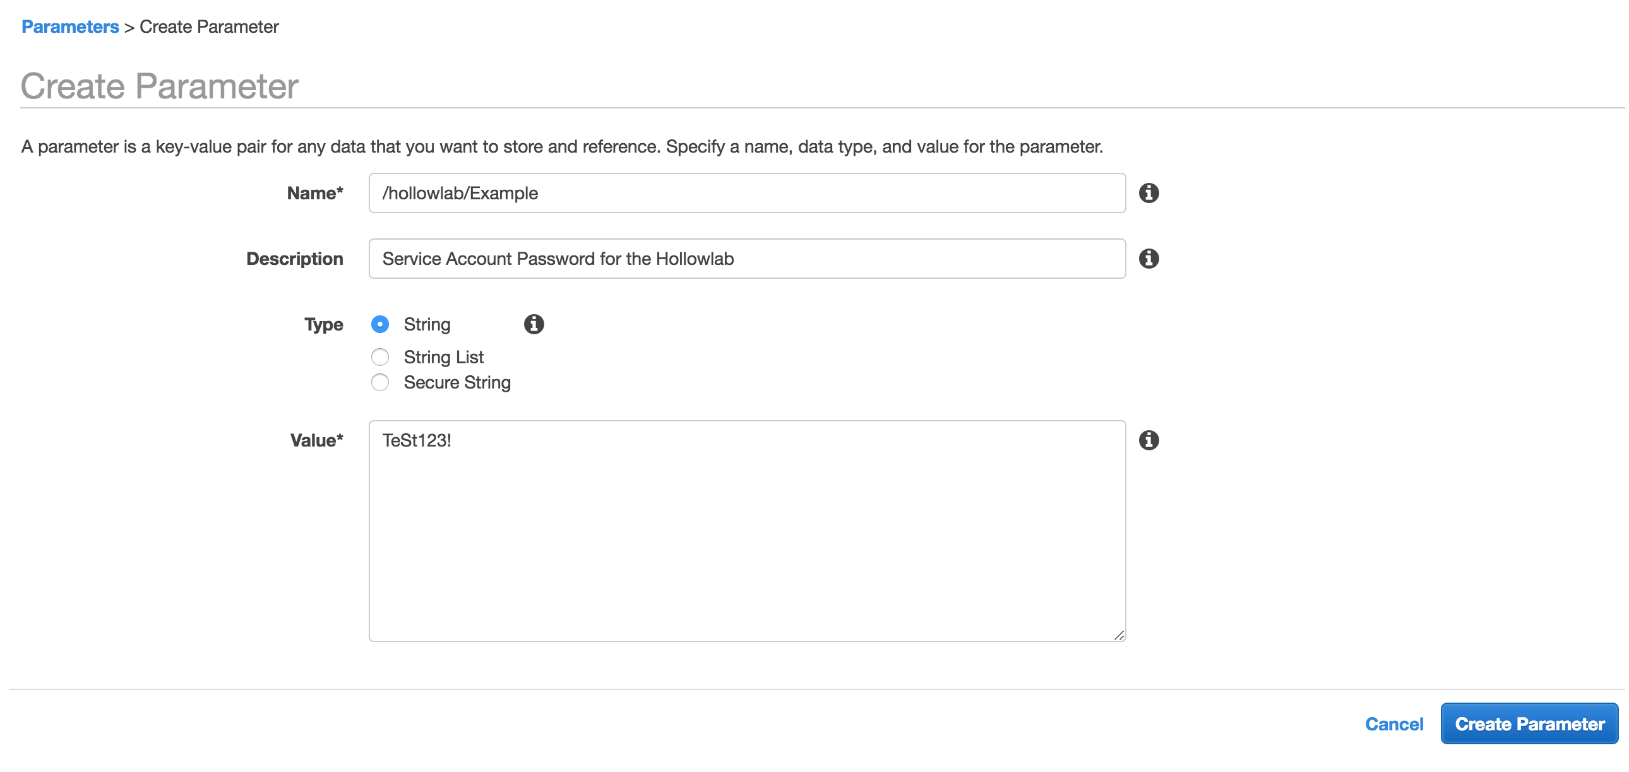Go back via the Parameters breadcrumb link
1629x772 pixels.
coord(70,26)
